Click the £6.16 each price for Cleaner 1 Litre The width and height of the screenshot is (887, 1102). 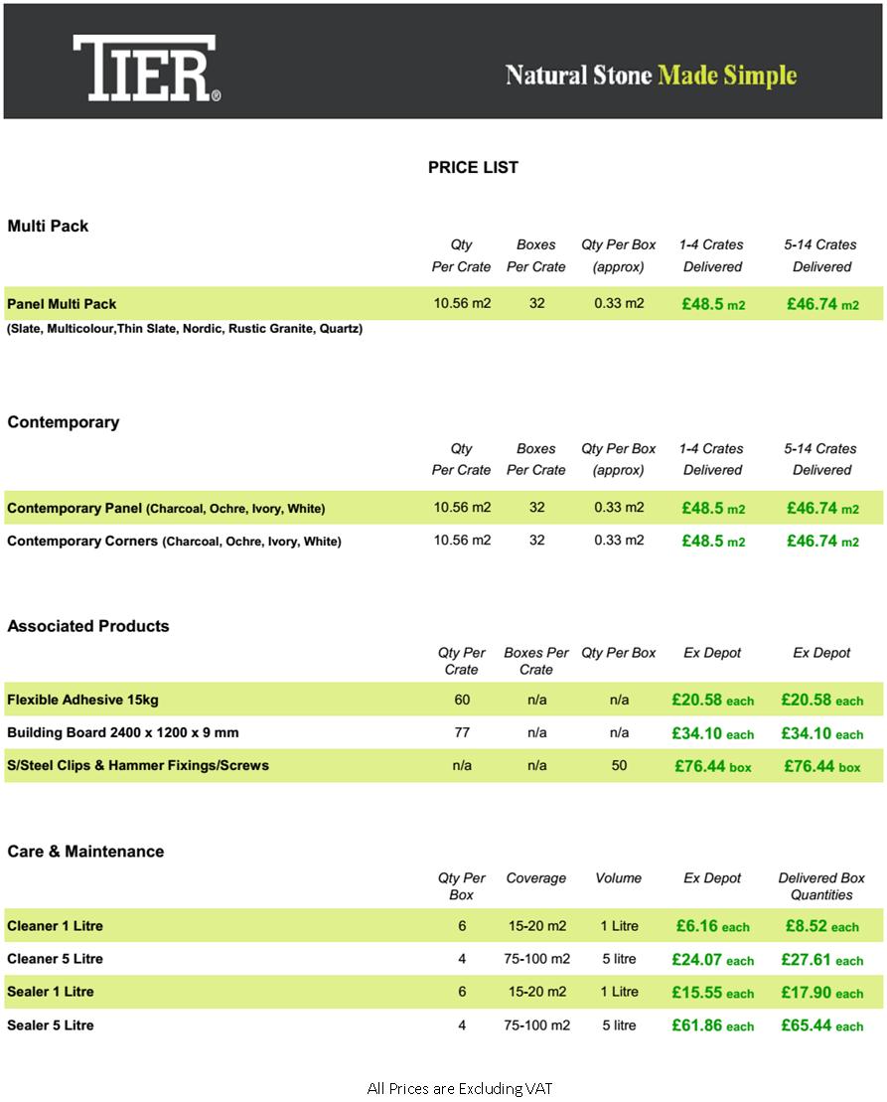(713, 926)
